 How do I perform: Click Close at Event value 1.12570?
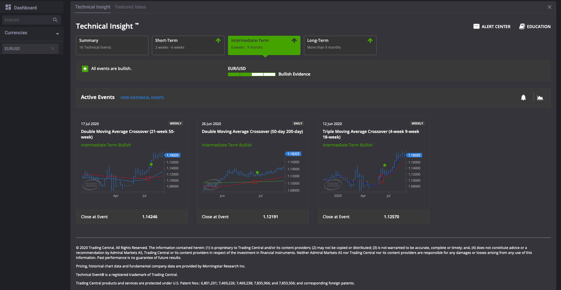pos(391,217)
